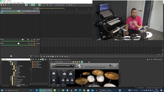
Task: Open the View menu
Action: click(x=7, y=3)
